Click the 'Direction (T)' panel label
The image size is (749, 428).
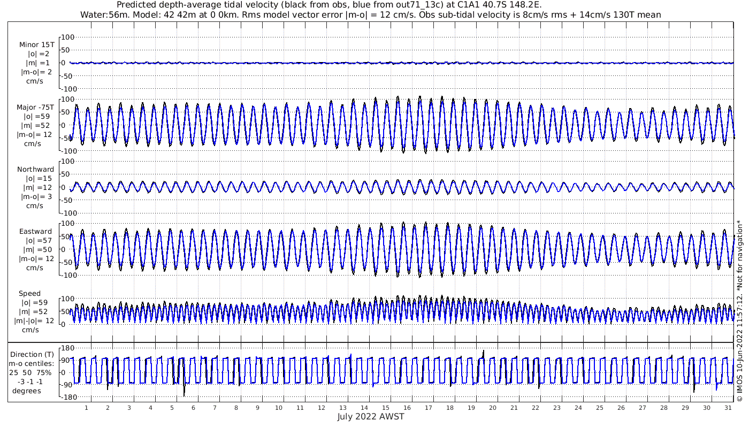[x=33, y=354]
